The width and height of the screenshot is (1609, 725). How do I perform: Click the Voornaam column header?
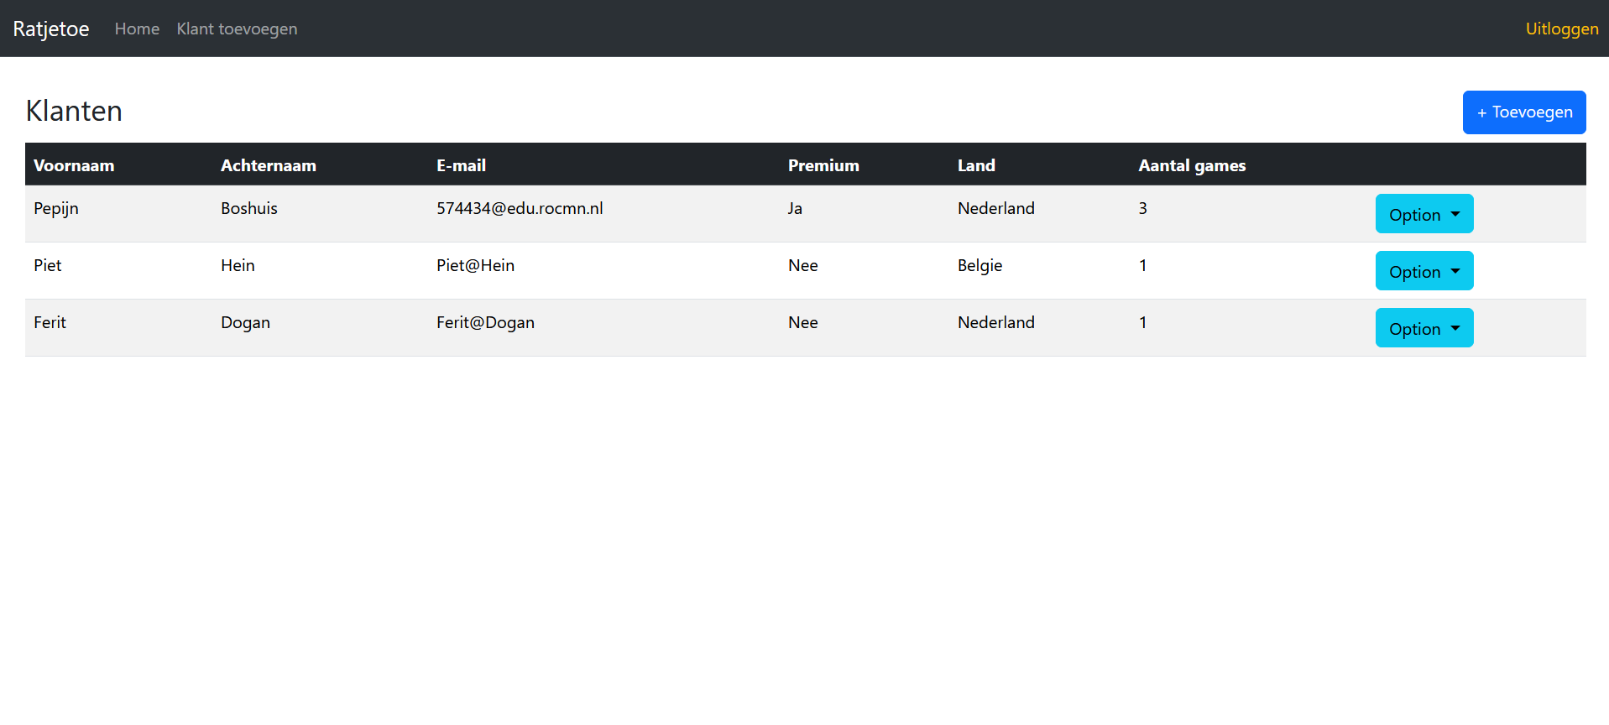(74, 165)
